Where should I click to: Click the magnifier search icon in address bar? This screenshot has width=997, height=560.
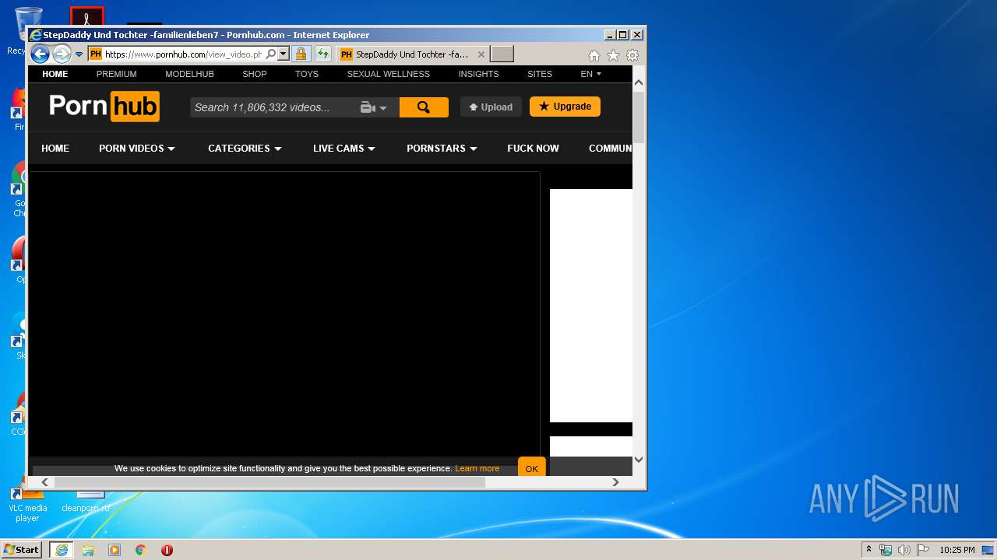pos(270,54)
